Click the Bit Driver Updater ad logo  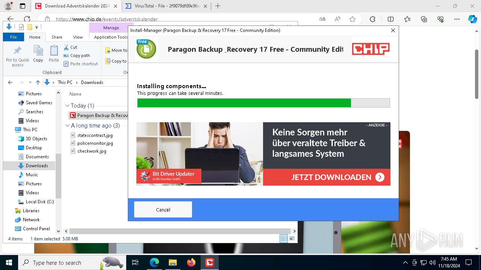point(169,176)
